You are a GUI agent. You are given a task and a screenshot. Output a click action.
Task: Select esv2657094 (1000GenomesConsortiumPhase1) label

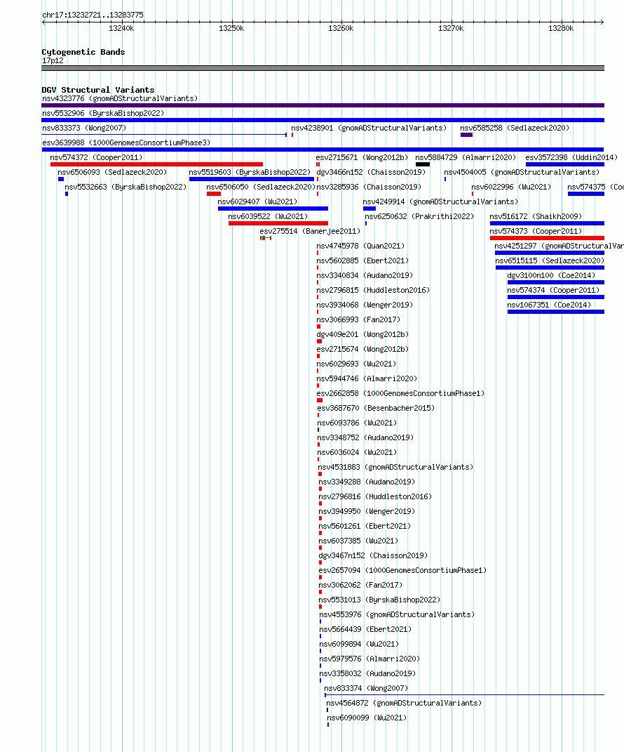(402, 571)
